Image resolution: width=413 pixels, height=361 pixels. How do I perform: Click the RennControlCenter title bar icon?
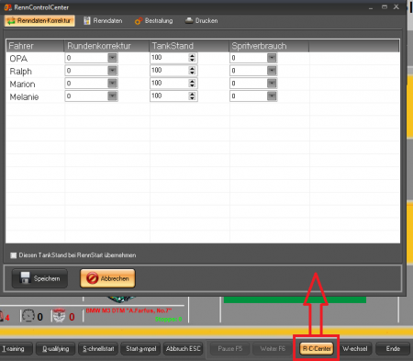click(7, 7)
